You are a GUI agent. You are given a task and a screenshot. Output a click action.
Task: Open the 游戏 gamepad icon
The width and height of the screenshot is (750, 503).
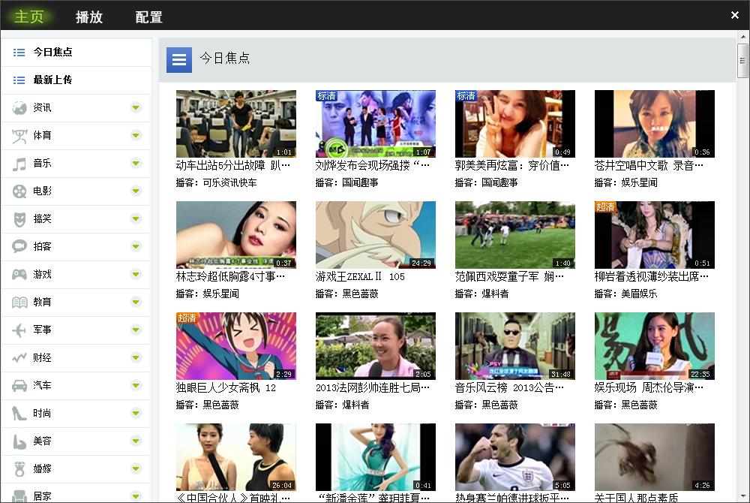tap(19, 274)
